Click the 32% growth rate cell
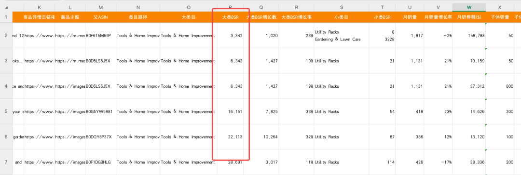The height and width of the screenshot is (175, 521). pyautogui.click(x=296, y=137)
